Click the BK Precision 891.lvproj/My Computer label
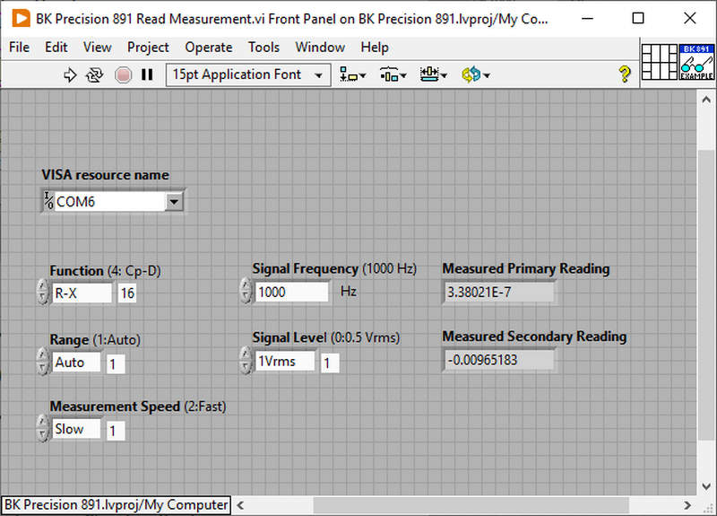The height and width of the screenshot is (516, 717). click(x=117, y=504)
